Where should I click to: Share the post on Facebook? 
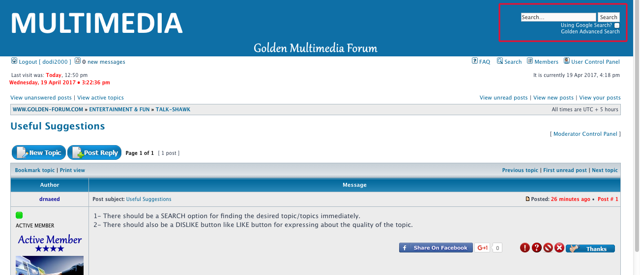[436, 248]
